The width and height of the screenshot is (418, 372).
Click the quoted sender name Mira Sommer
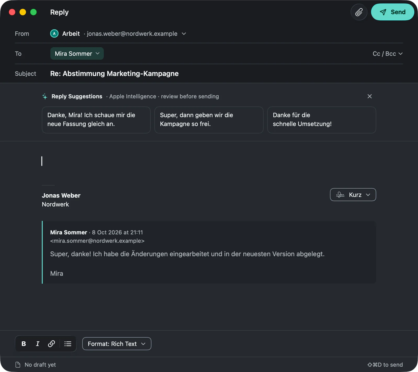[69, 232]
